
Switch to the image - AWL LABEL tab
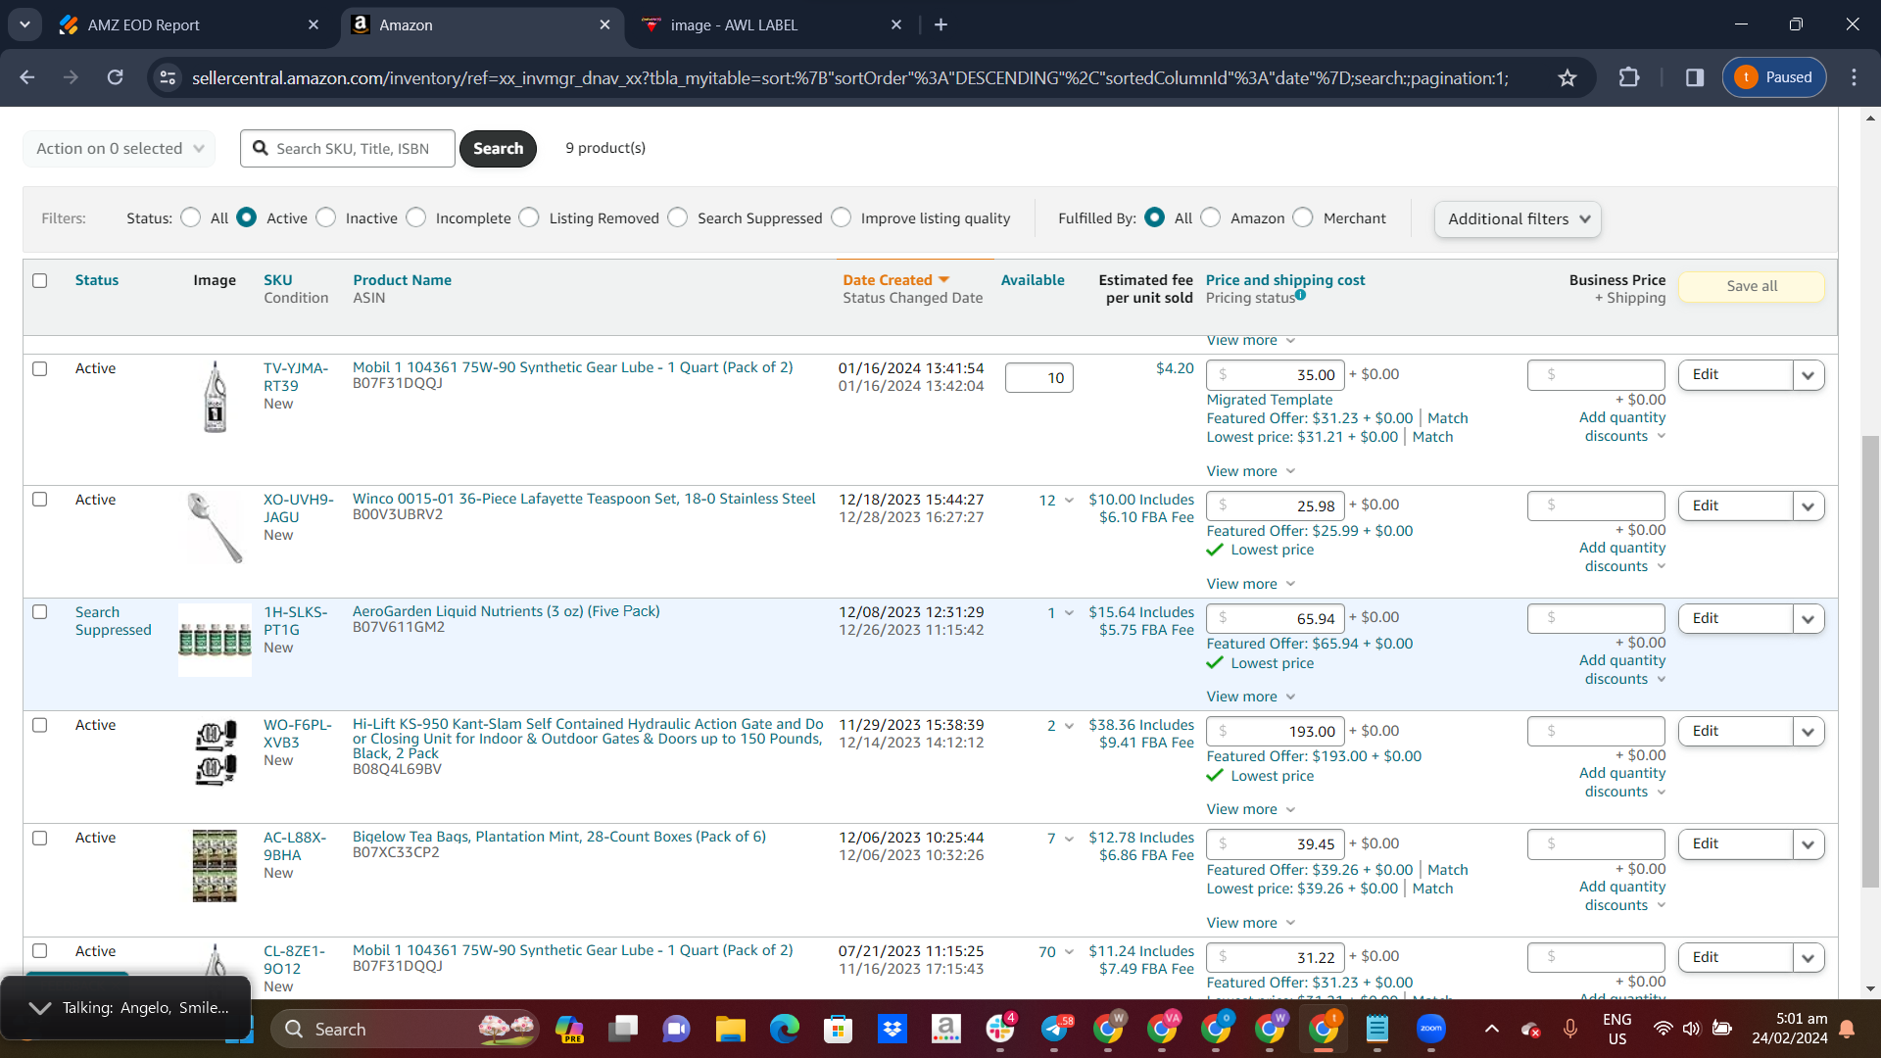click(771, 24)
